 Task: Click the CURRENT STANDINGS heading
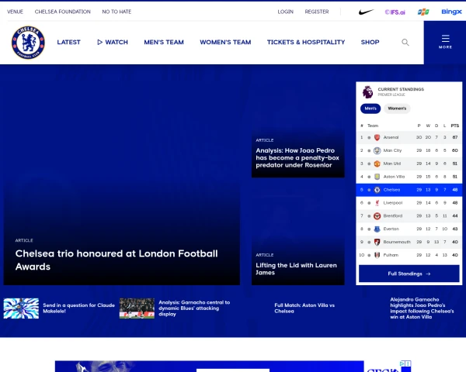tap(401, 89)
